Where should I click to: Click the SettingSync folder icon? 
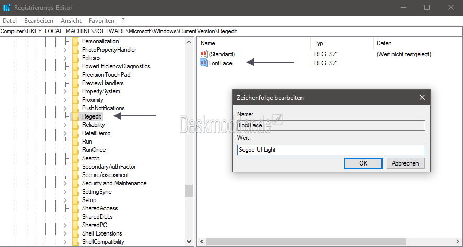(x=76, y=192)
